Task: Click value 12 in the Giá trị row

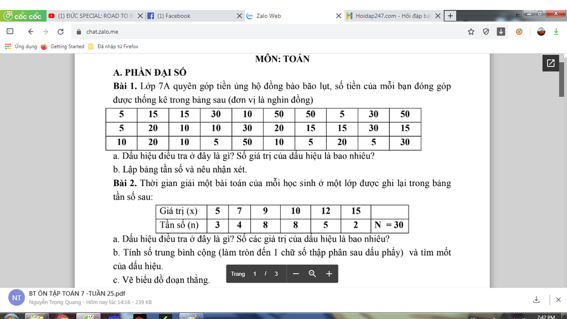Action: pos(326,211)
